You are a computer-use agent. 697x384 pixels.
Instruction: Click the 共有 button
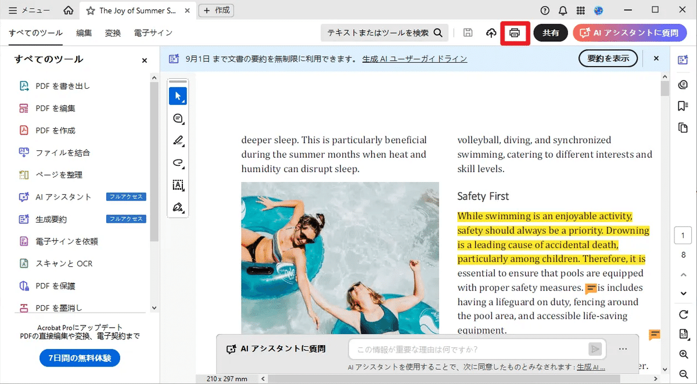550,33
